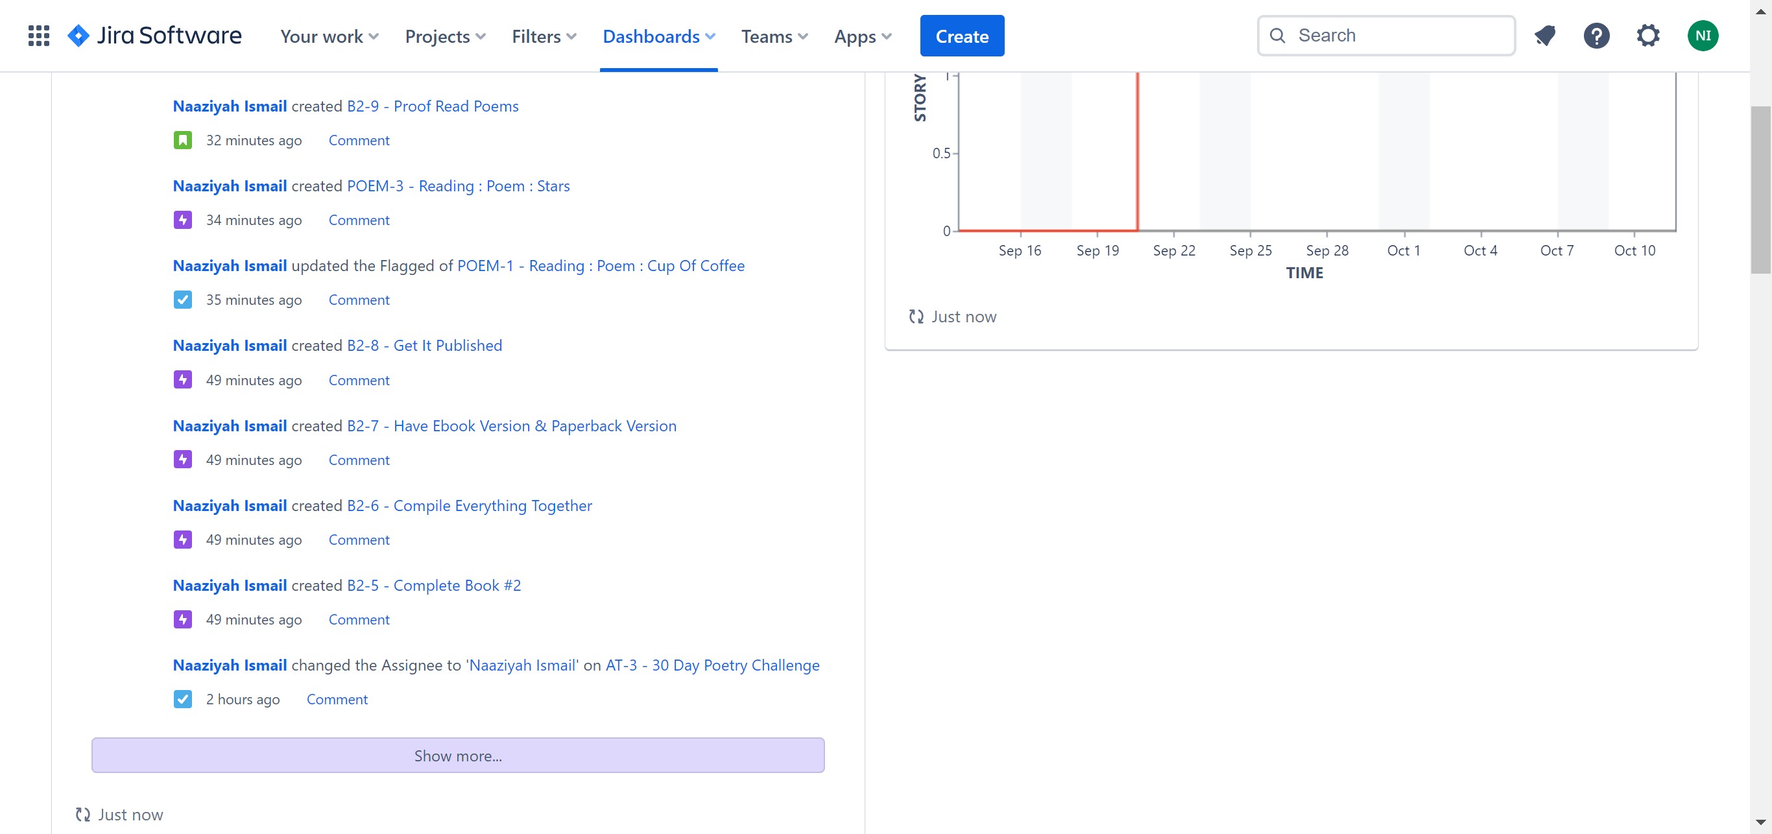Click the green story icon under B2-9

click(182, 140)
